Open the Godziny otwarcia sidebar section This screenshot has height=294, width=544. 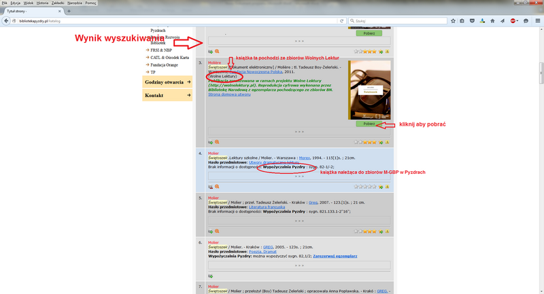[x=168, y=82]
